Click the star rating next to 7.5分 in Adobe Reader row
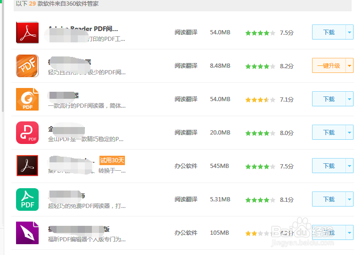Viewport: 354px width, 255px height. 260,33
